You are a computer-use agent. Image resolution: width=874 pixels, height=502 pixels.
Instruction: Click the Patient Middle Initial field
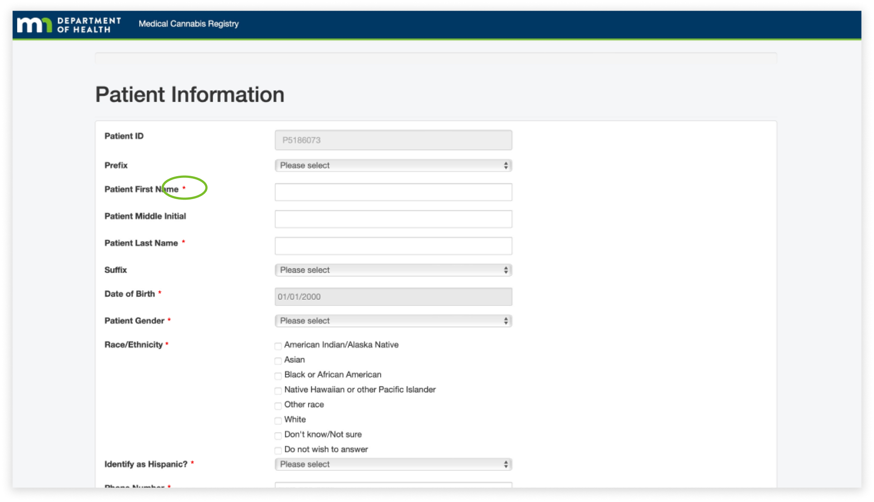point(393,219)
